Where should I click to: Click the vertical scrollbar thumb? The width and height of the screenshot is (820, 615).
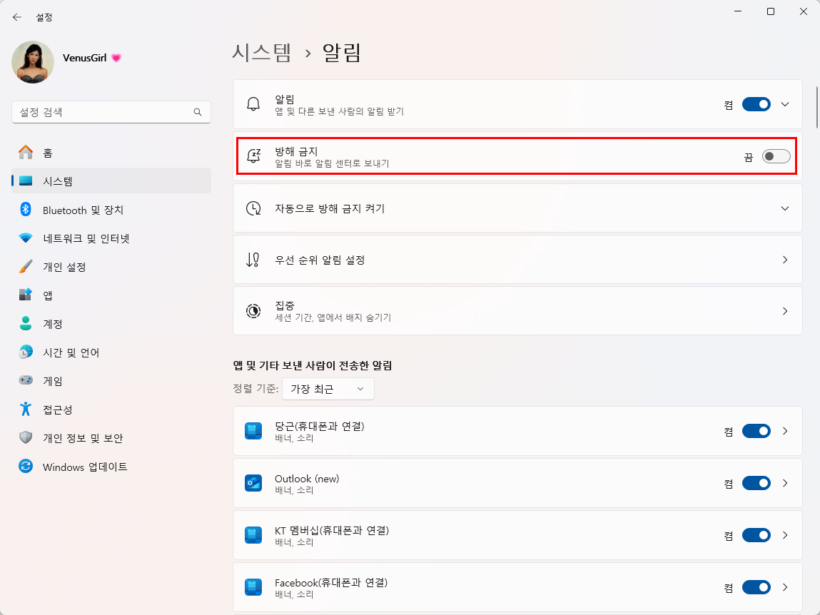pos(817,107)
